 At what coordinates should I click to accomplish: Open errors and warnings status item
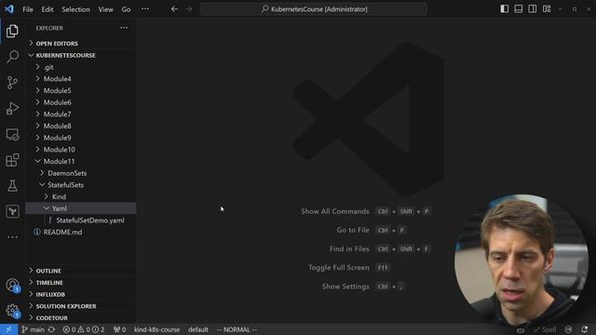point(84,329)
